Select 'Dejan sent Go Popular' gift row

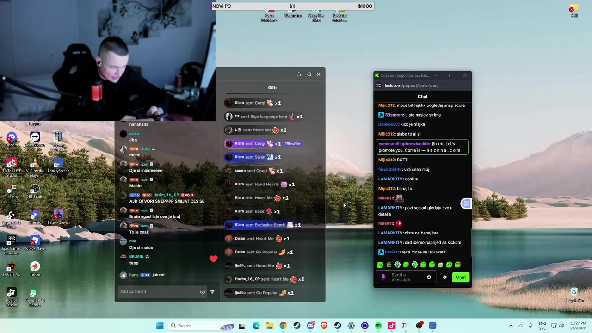pos(259,252)
